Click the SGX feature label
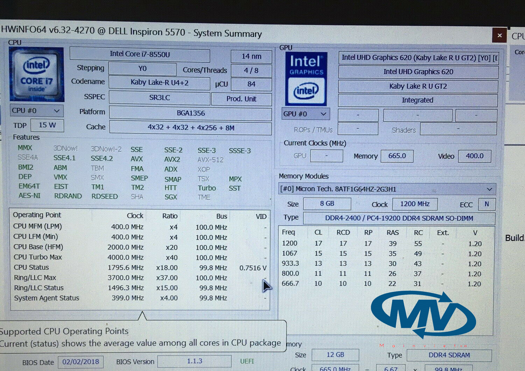Screen dimensions: 525x371 [x=171, y=197]
